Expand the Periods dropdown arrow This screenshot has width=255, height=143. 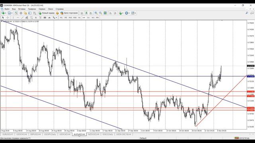tap(129, 13)
